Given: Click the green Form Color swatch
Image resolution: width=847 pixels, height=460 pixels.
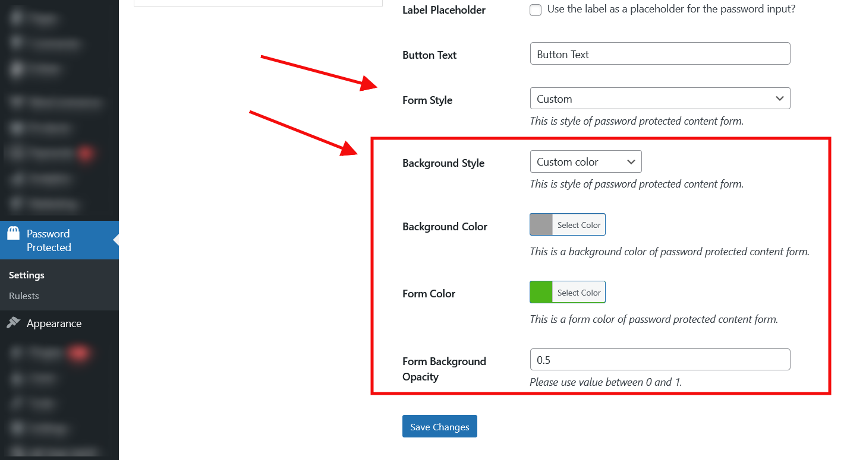Looking at the screenshot, I should 541,292.
